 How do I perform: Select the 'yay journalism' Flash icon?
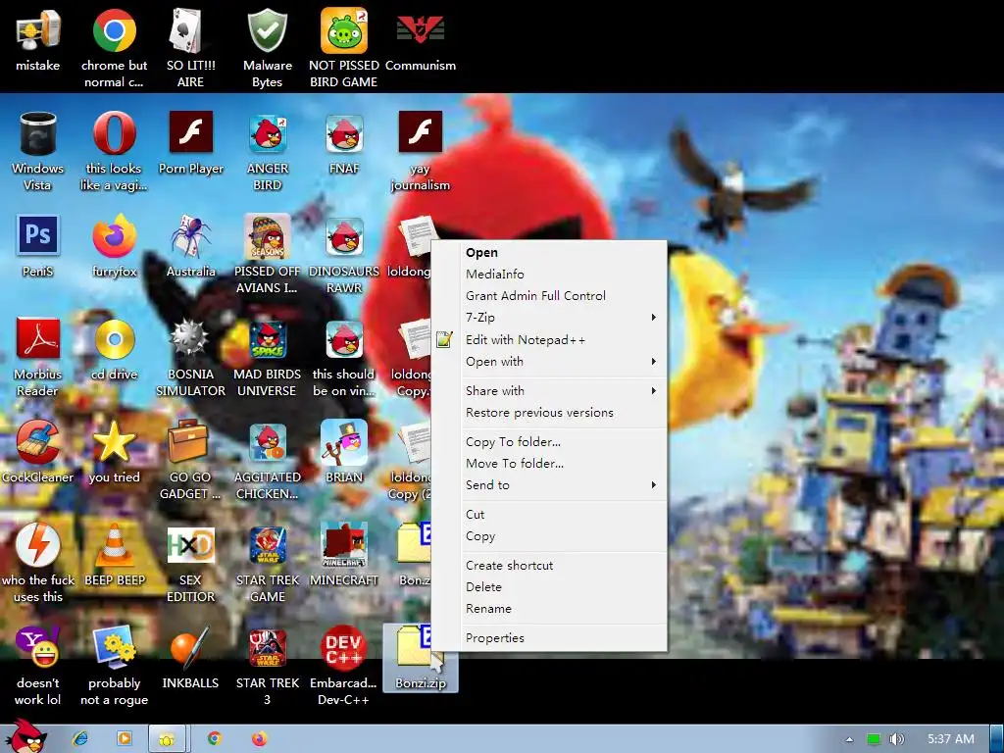click(x=420, y=132)
